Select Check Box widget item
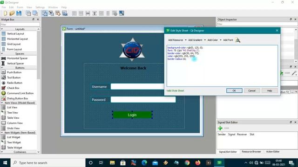Viewport: 298px width, 167px height. [13, 88]
